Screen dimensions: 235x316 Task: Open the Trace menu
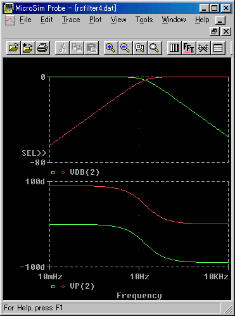tap(71, 20)
